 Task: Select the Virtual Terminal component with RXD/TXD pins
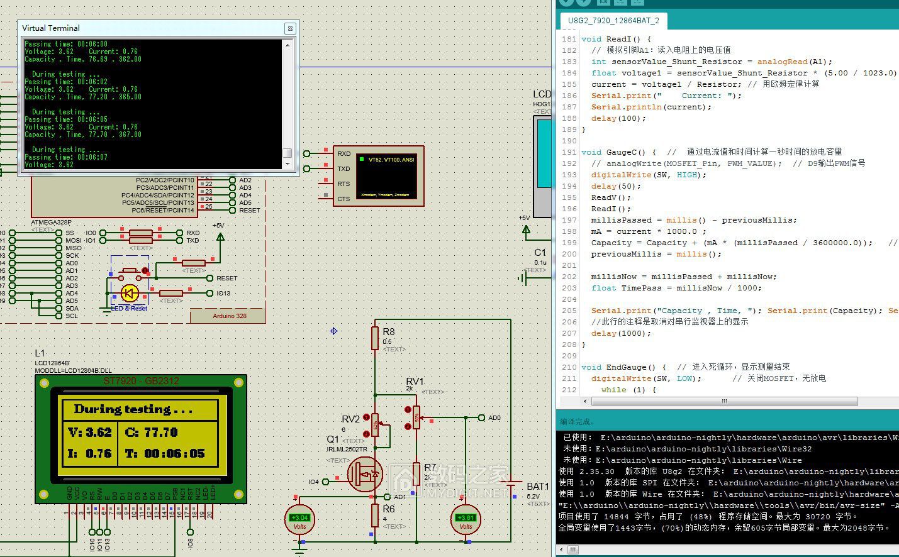379,176
